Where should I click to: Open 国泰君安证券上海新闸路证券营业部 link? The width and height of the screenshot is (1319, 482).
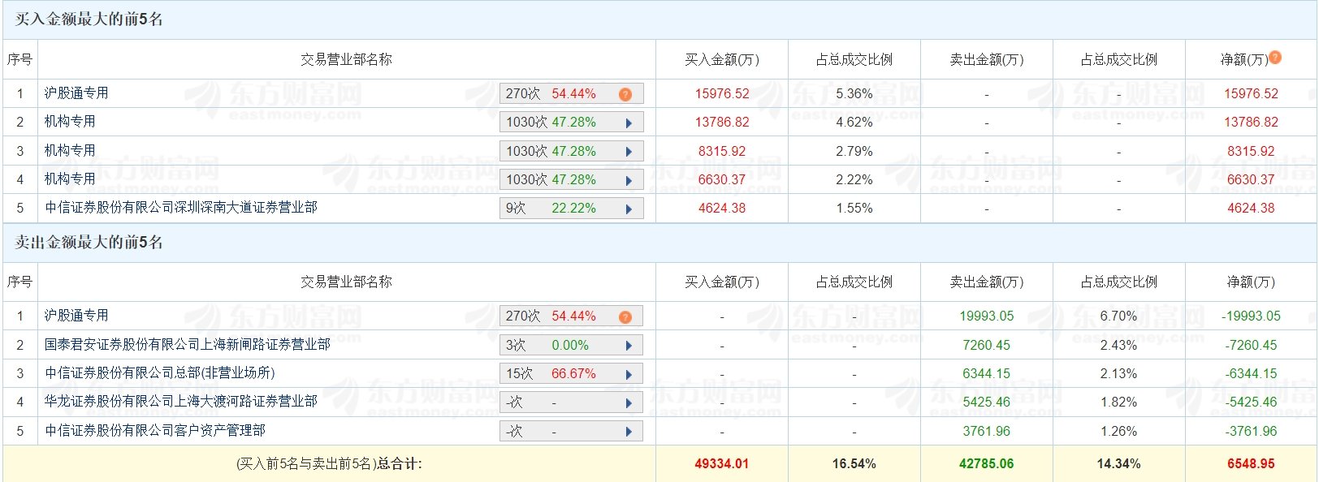(188, 345)
